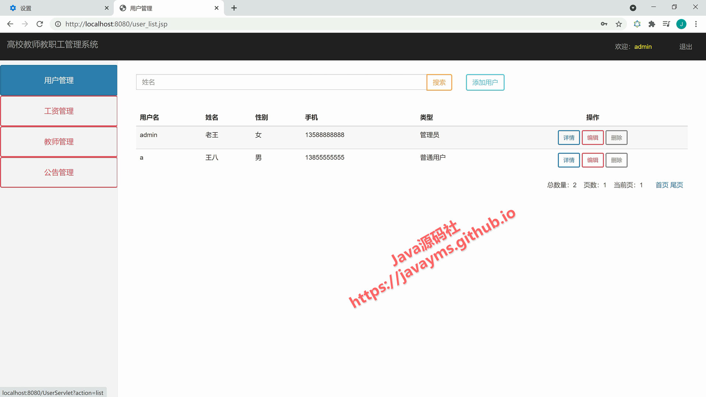Open saved password key icon
This screenshot has width=706, height=397.
click(604, 24)
